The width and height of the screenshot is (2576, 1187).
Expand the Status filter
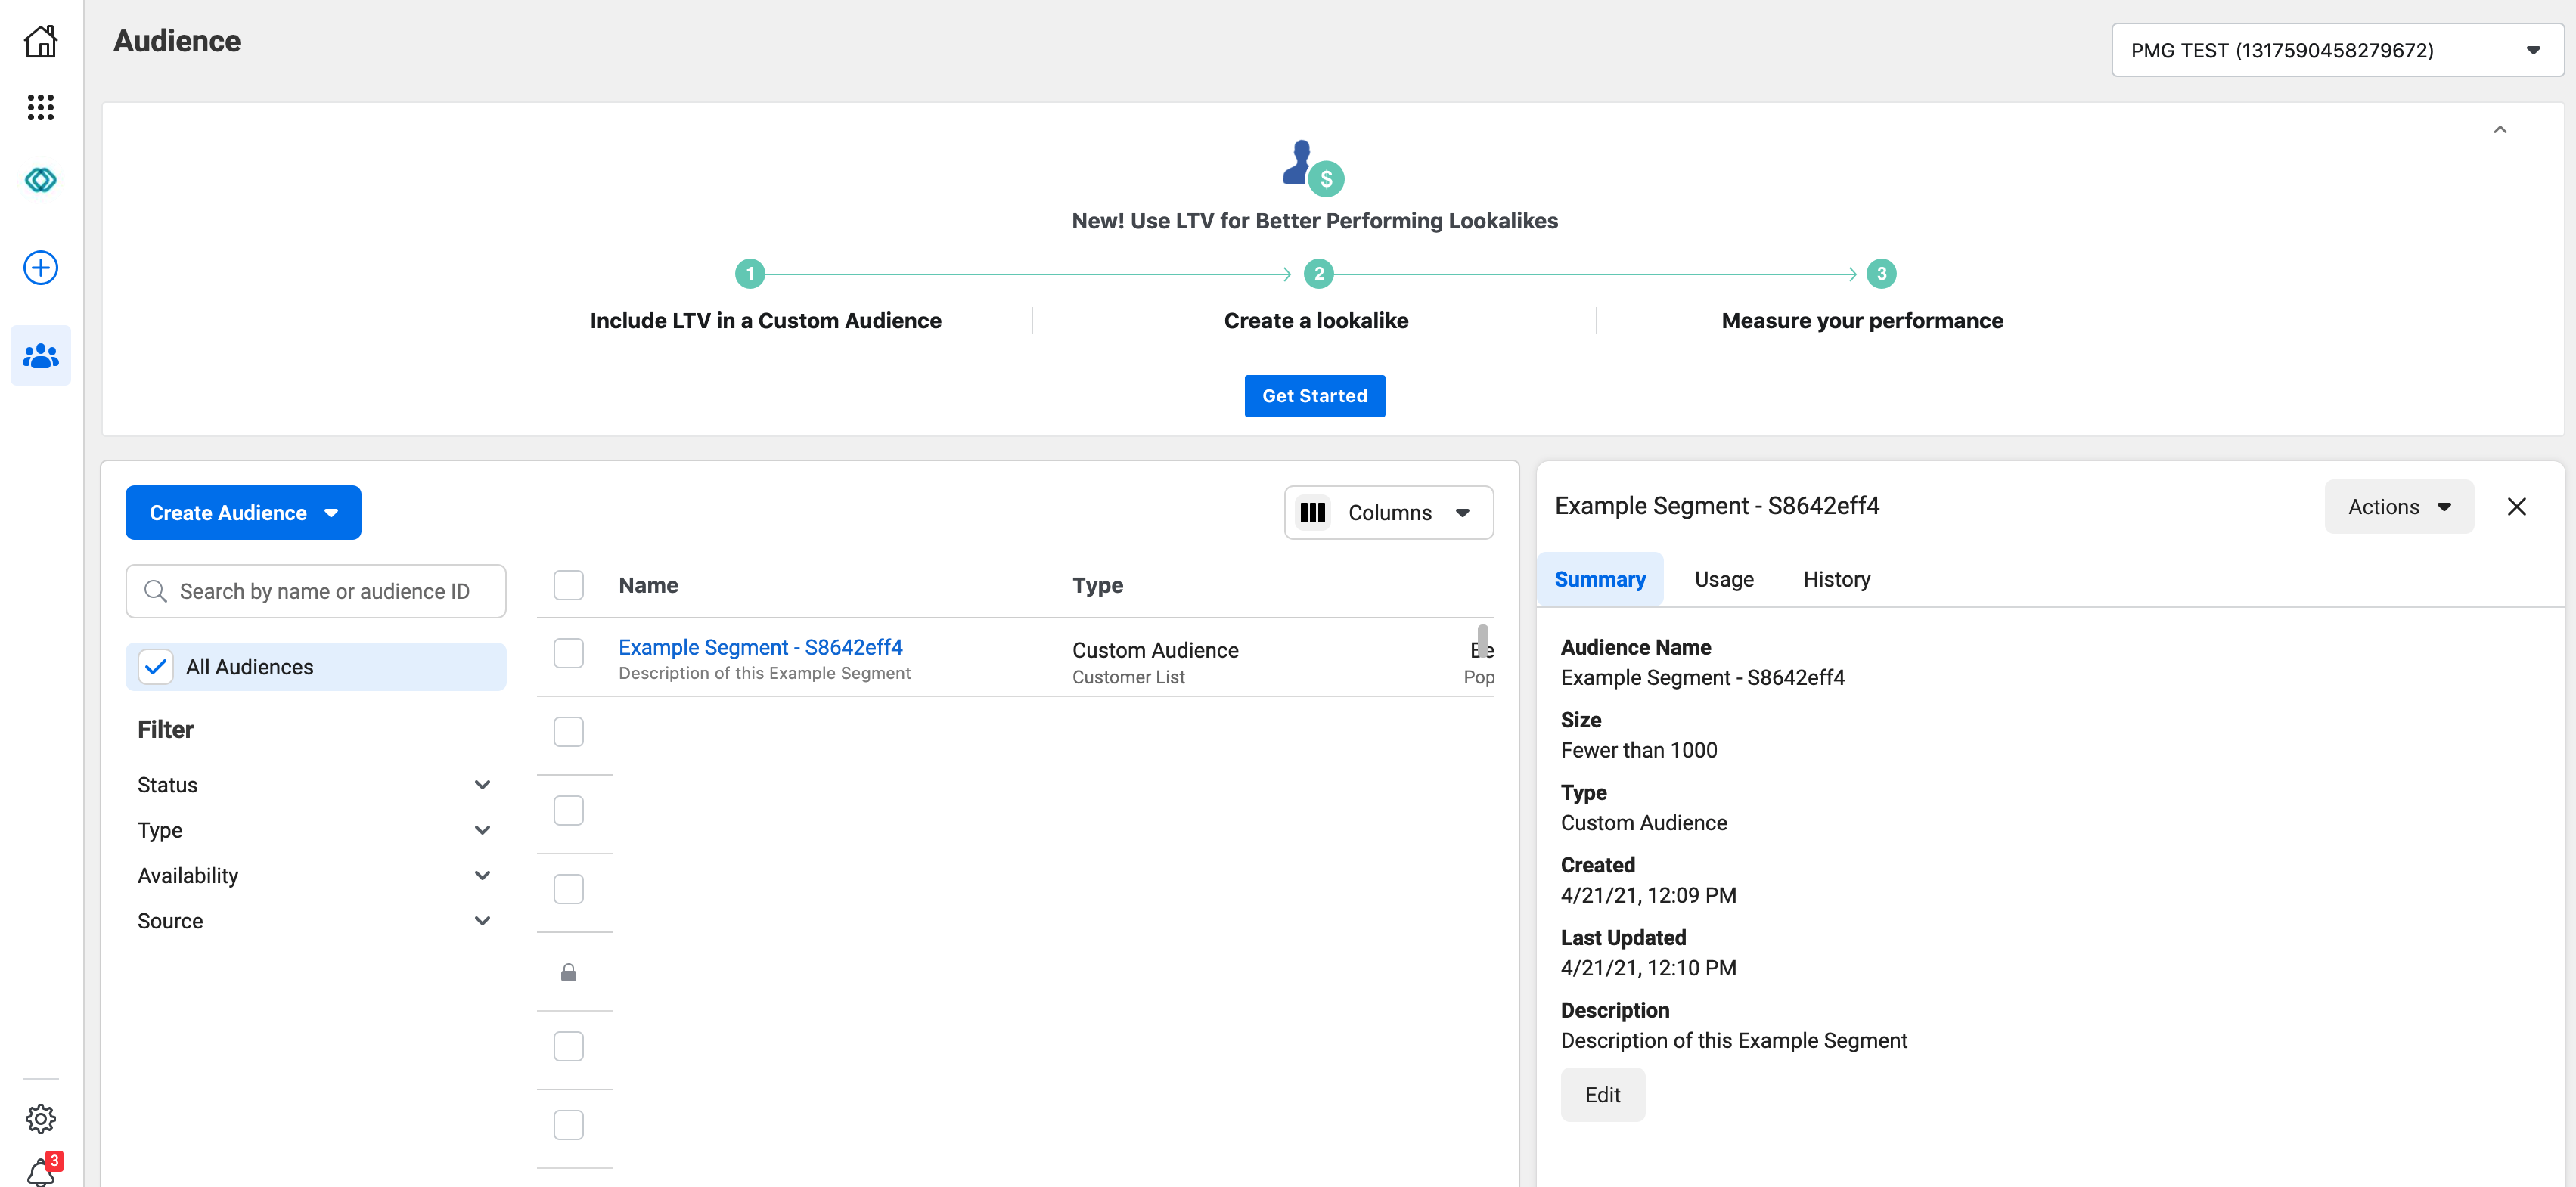314,785
